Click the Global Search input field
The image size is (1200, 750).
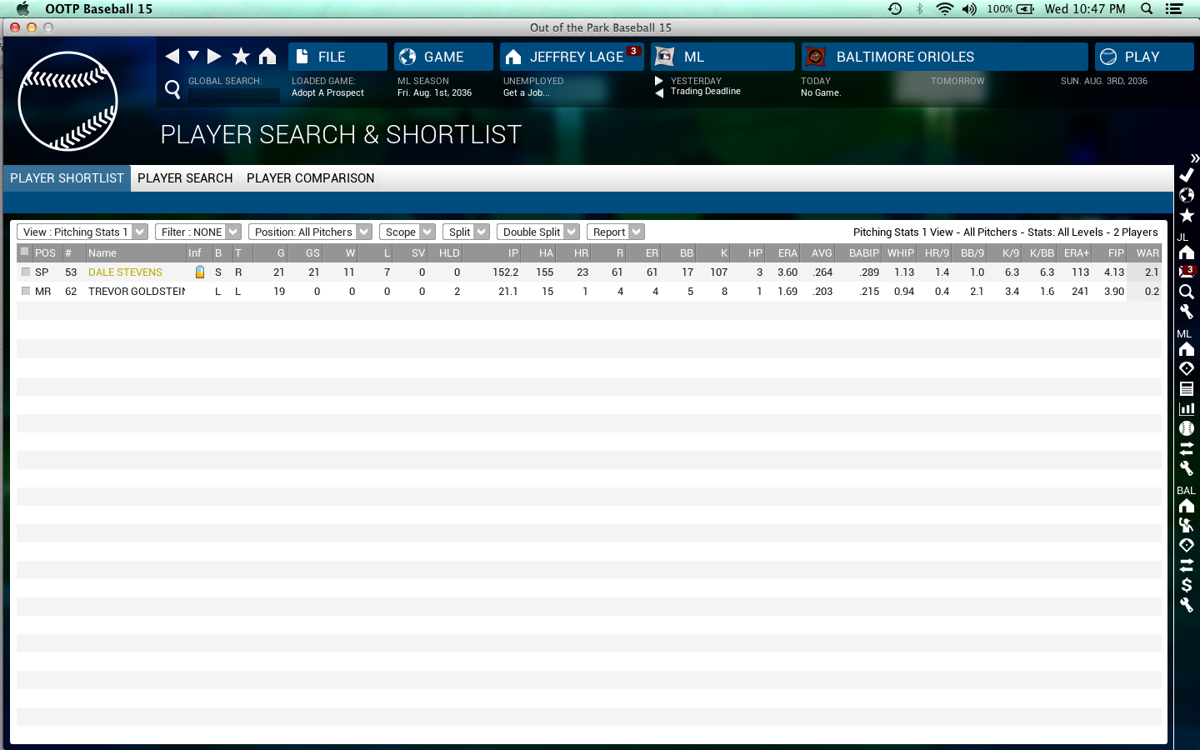(233, 95)
